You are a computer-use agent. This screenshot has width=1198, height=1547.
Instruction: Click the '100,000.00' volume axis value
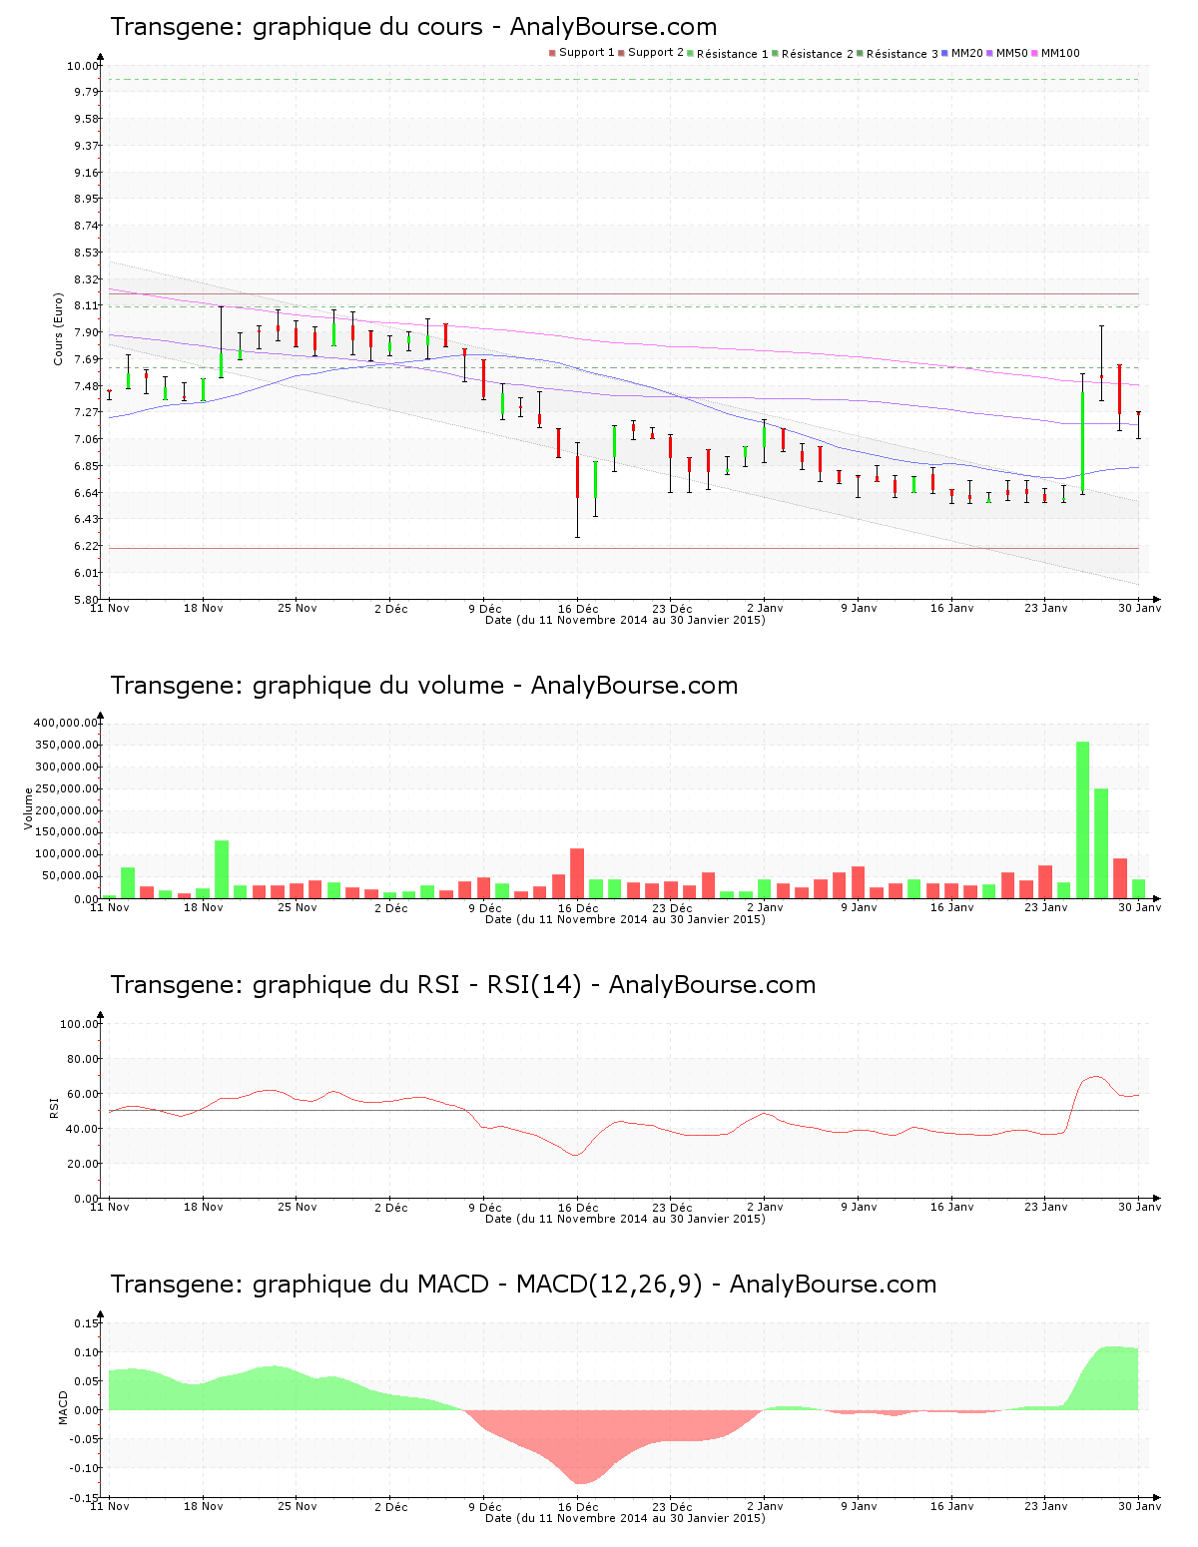click(x=66, y=854)
